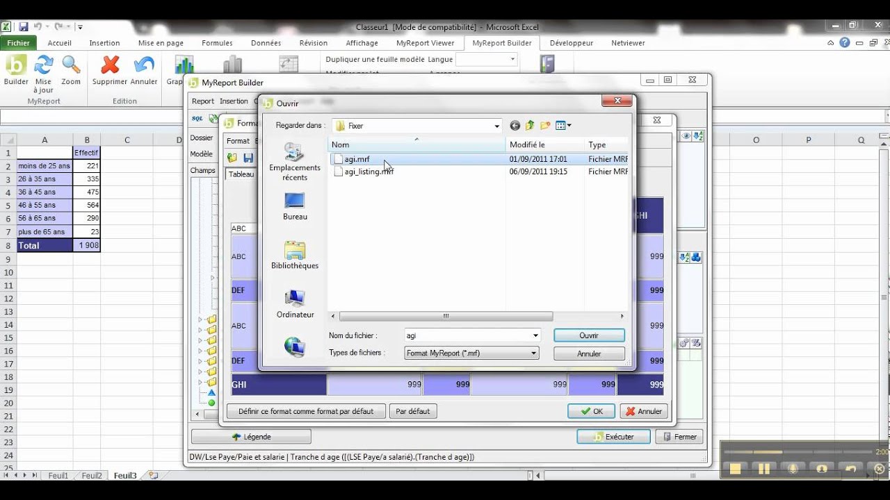This screenshot has height=500, width=890.
Task: Click the microphone button in recorder bar
Action: 793,469
